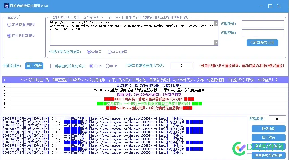Click log line for thread-130693-1-1.html

pos(103,122)
